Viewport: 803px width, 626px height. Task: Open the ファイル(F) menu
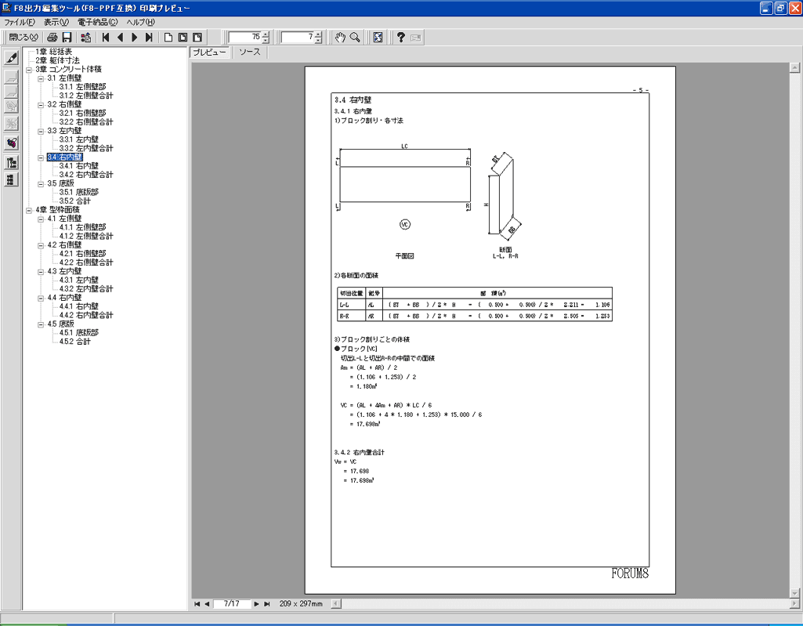point(20,22)
